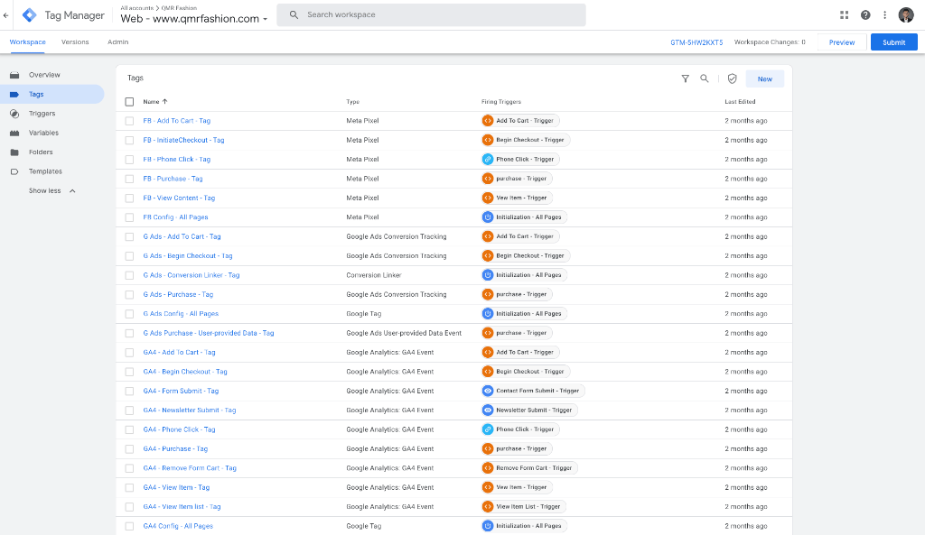This screenshot has width=925, height=535.
Task: Check the box for FB - Add To Cart - Tag
Action: tap(129, 121)
